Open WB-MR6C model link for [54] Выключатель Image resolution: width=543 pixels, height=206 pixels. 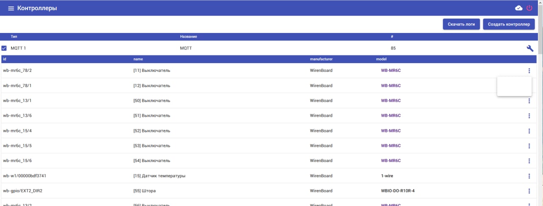pos(391,161)
